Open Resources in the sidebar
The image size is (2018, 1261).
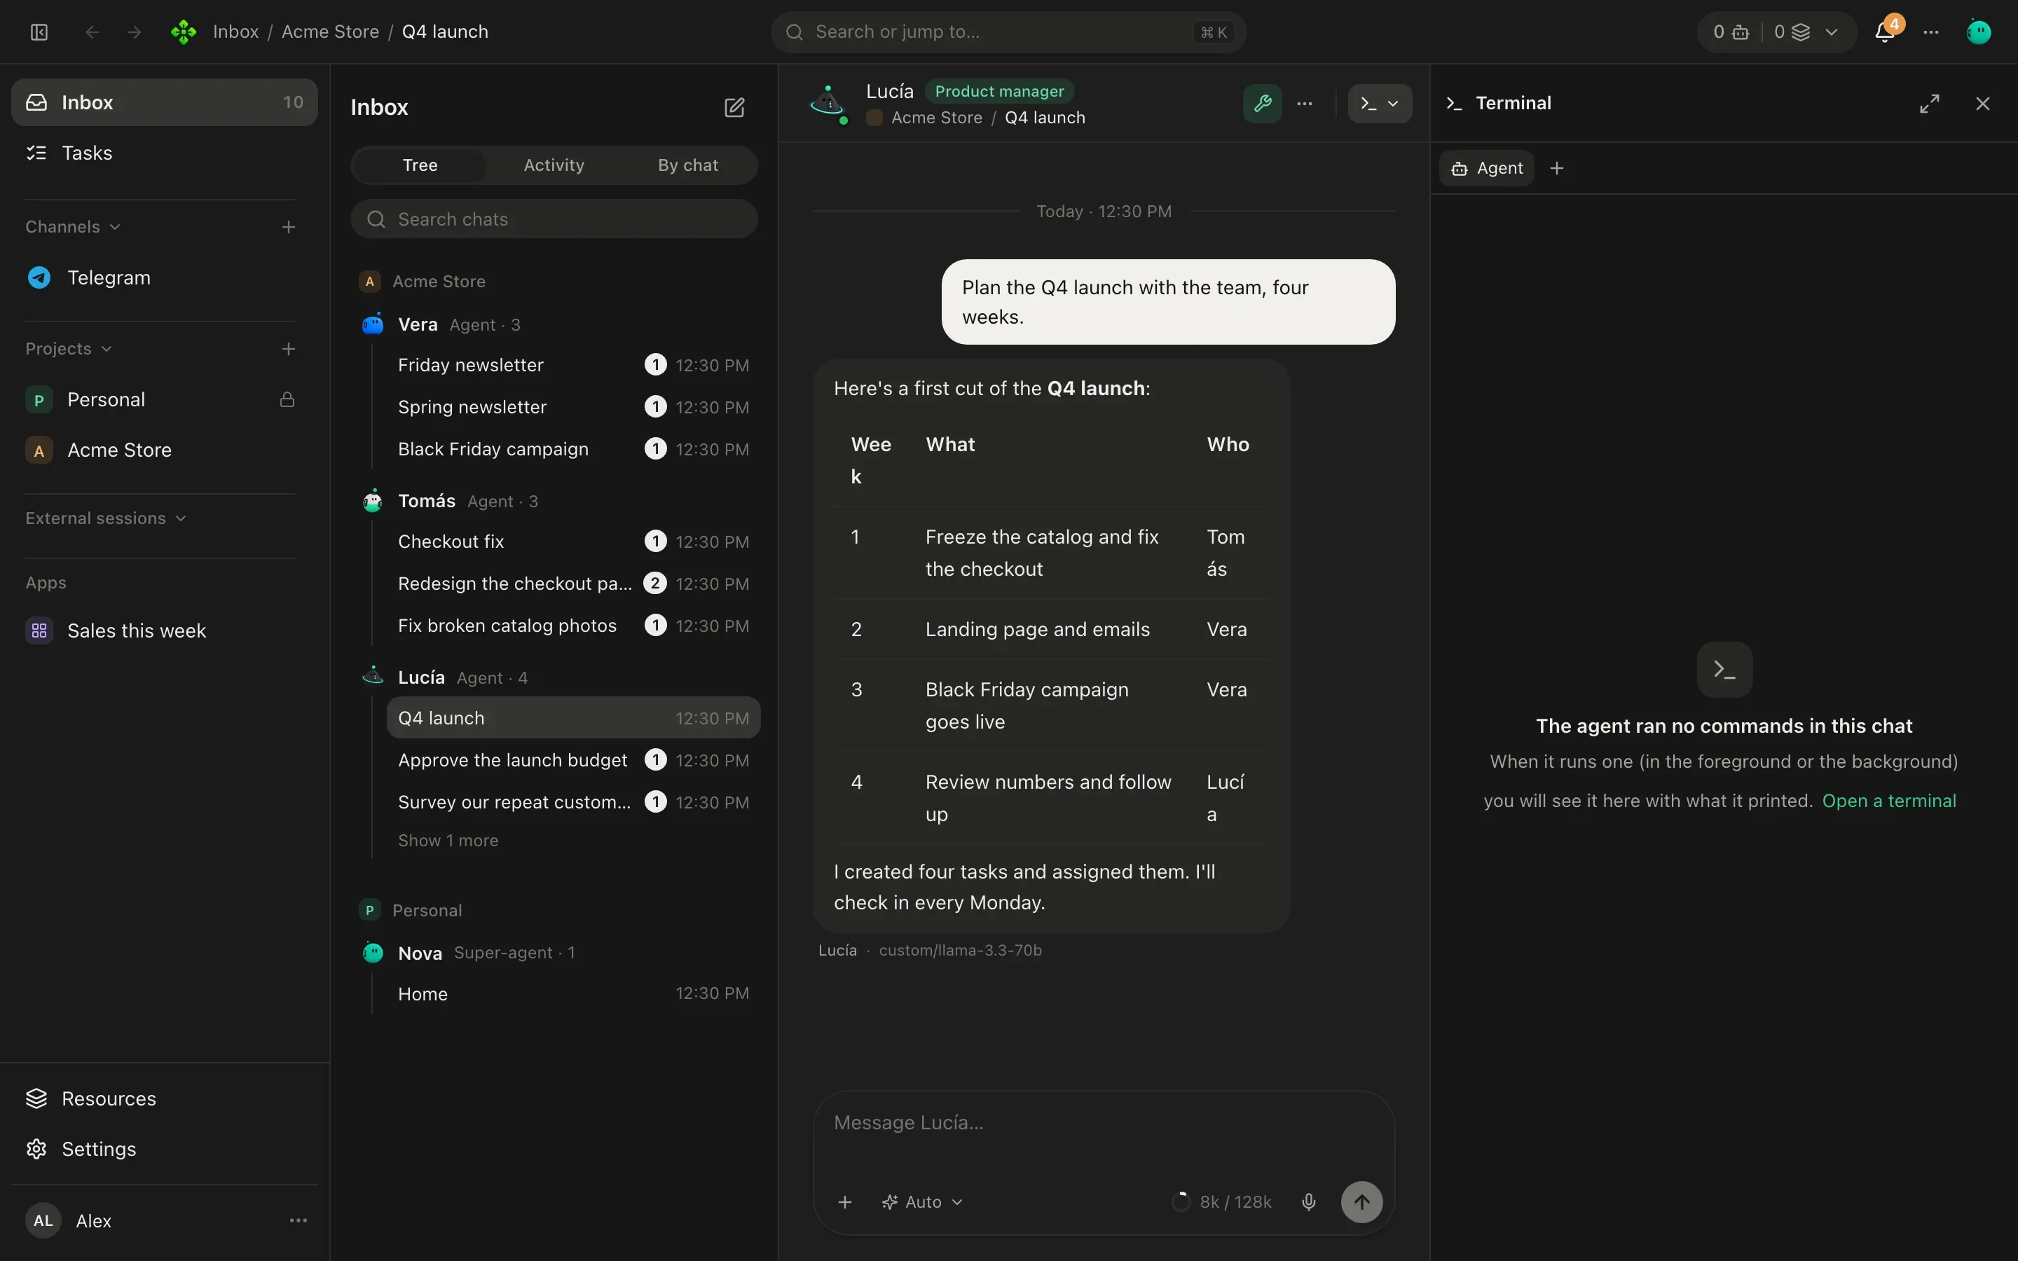pyautogui.click(x=164, y=1098)
